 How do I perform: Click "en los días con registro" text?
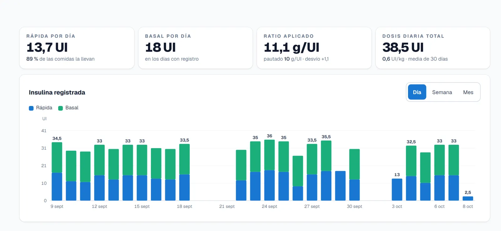tap(172, 59)
